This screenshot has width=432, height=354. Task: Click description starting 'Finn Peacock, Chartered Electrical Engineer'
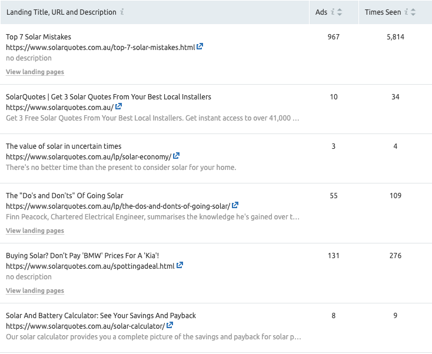[152, 217]
